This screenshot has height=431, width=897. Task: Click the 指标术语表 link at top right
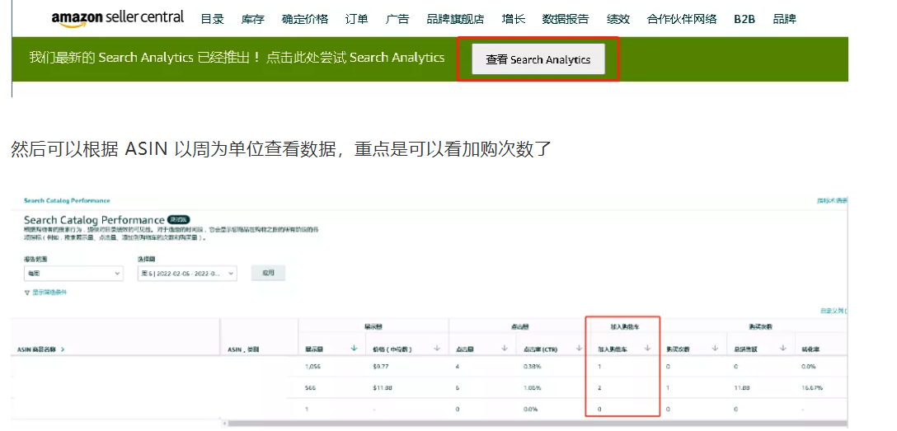click(833, 200)
